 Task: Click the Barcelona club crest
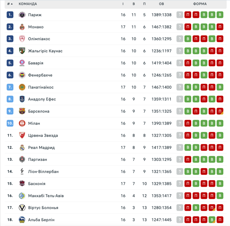(x=22, y=111)
